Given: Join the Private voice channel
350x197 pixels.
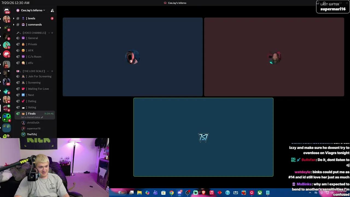Looking at the screenshot, I should point(34,44).
